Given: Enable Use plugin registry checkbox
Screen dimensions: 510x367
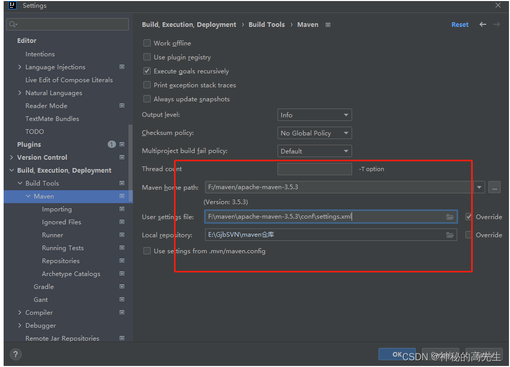Looking at the screenshot, I should (147, 57).
